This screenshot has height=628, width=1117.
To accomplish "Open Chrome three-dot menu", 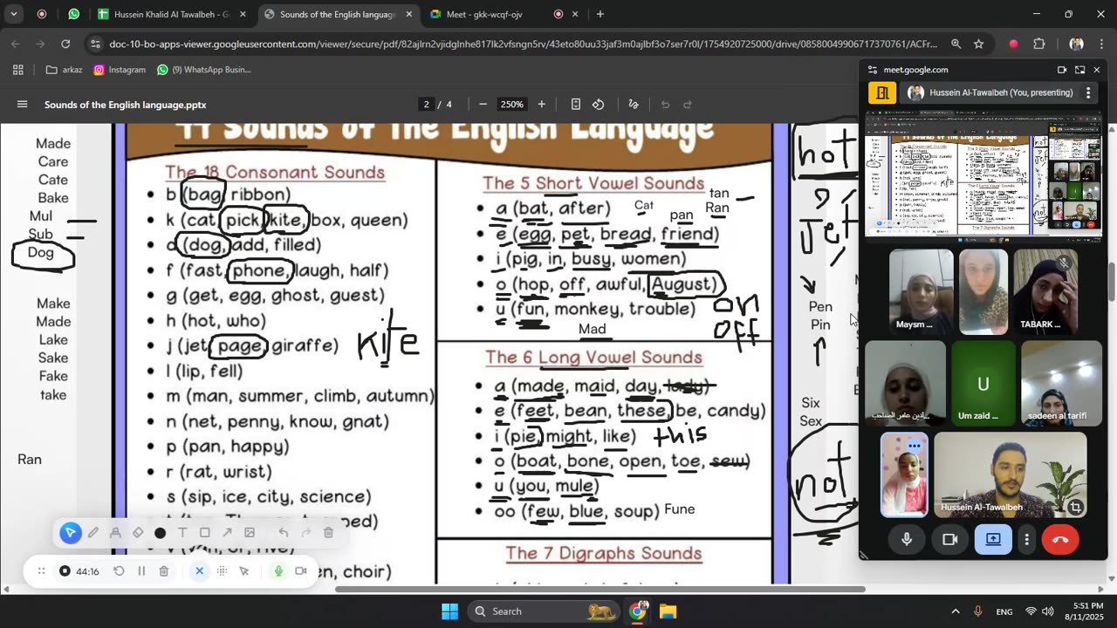I will click(1102, 44).
